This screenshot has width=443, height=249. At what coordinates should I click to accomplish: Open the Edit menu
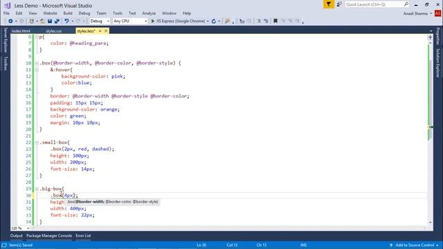tap(19, 13)
